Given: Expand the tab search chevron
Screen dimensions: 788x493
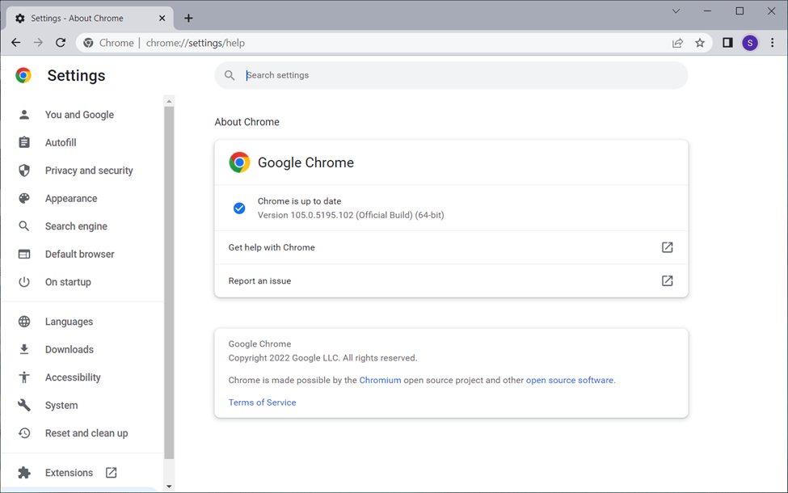Looking at the screenshot, I should pyautogui.click(x=676, y=11).
